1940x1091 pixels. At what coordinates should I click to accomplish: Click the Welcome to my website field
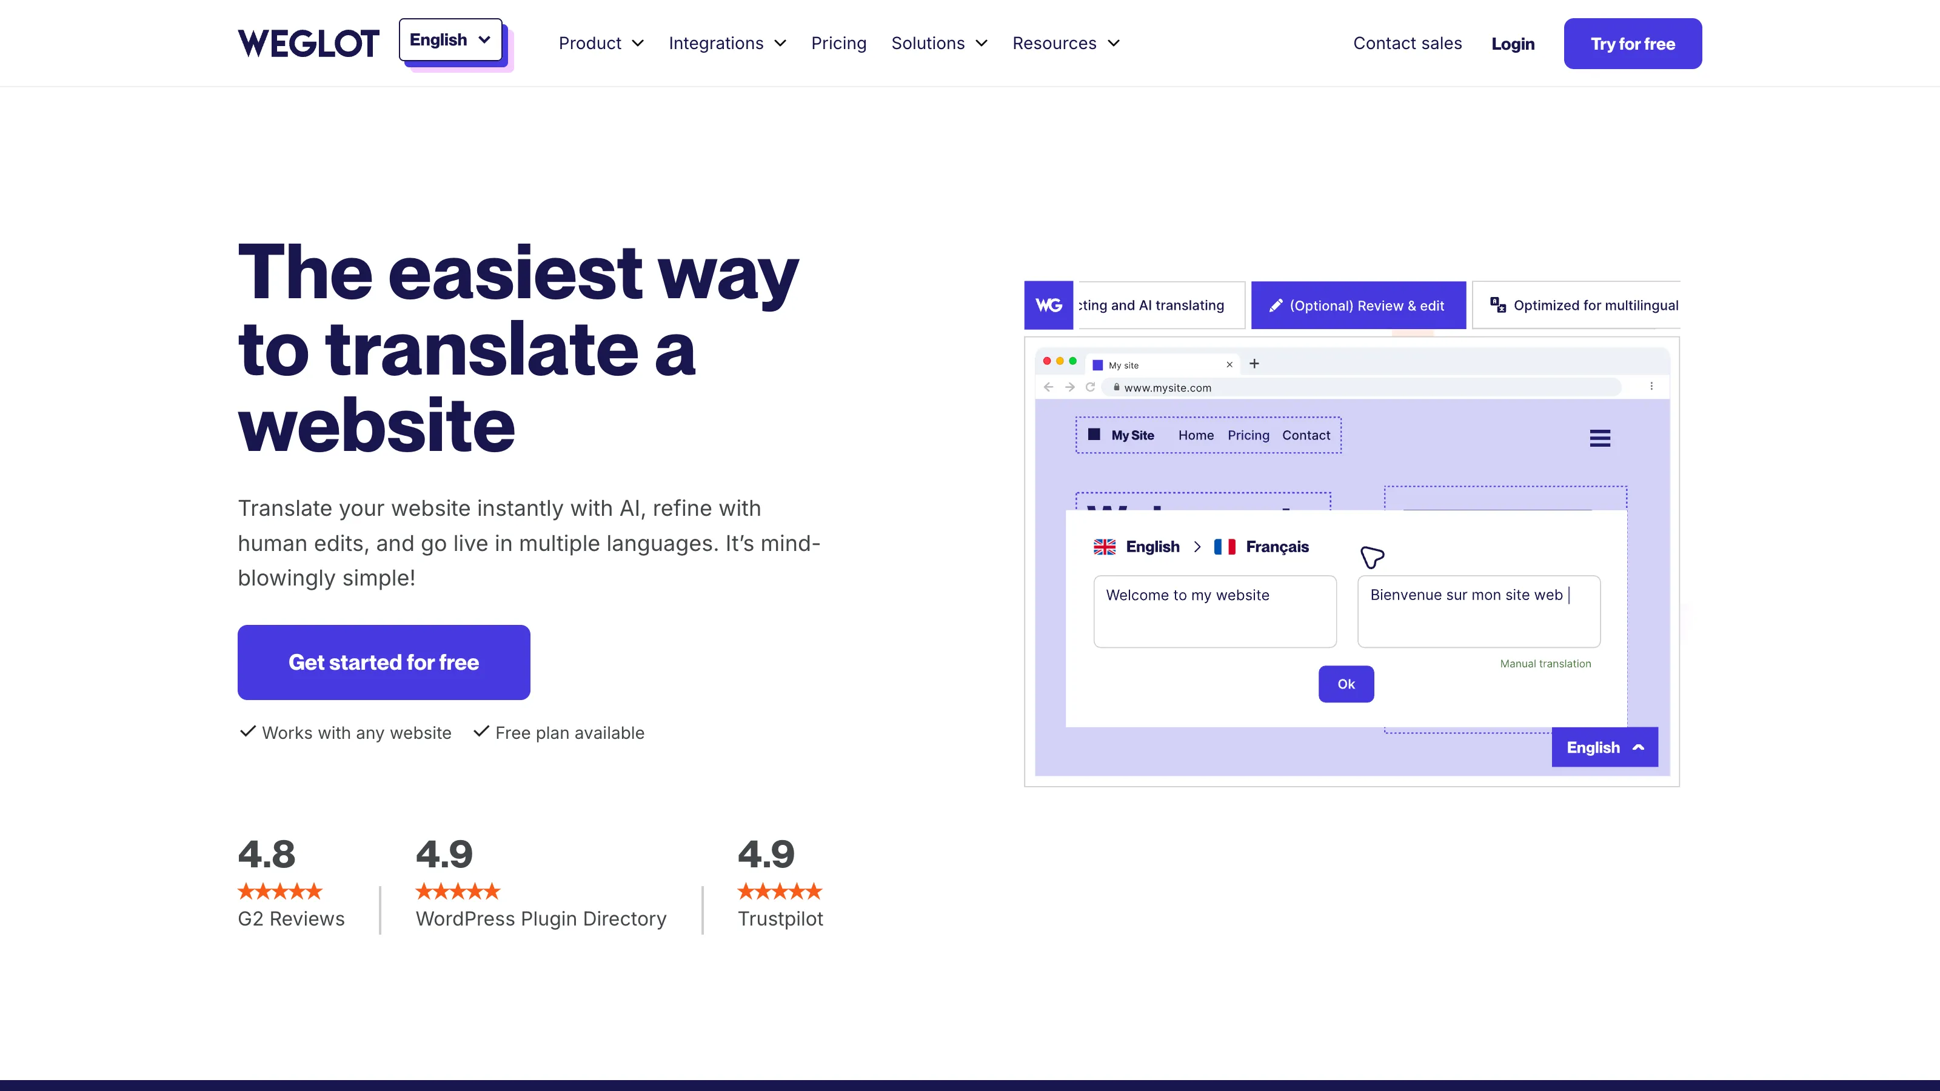1215,612
